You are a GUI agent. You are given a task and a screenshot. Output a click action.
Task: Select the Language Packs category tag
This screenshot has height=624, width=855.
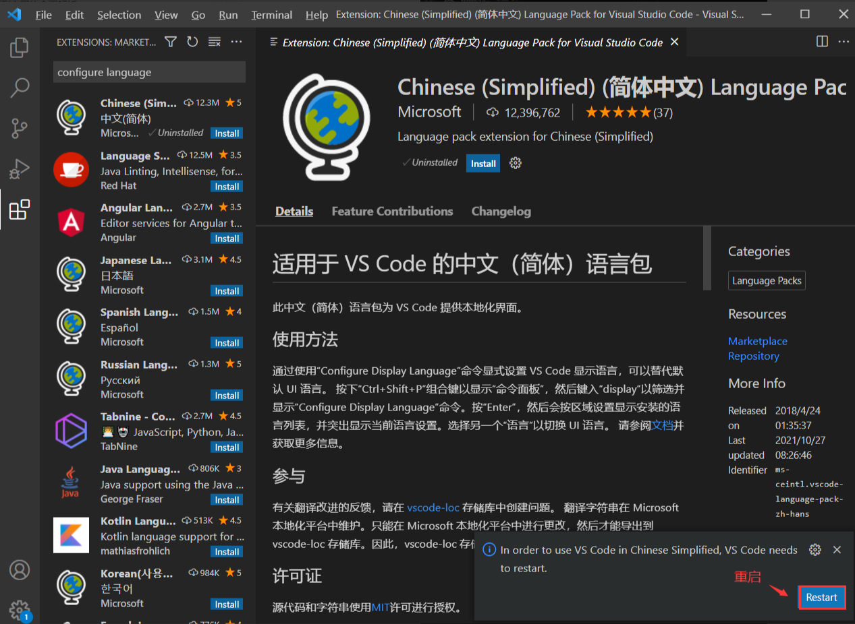point(767,280)
